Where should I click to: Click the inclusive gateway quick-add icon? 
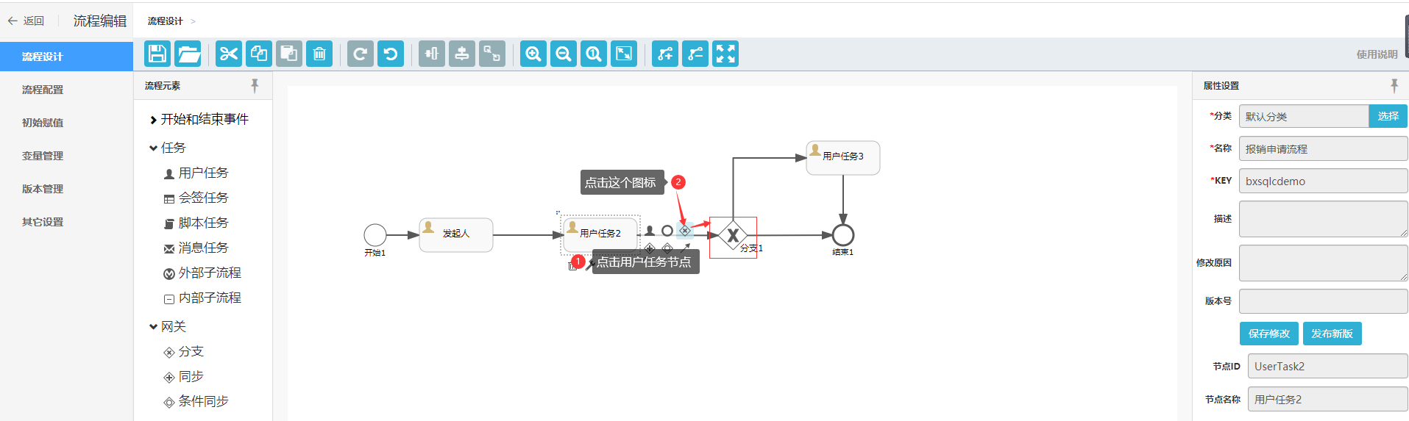pyautogui.click(x=667, y=248)
